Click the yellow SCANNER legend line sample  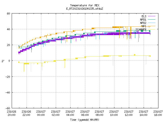coord(152,29)
